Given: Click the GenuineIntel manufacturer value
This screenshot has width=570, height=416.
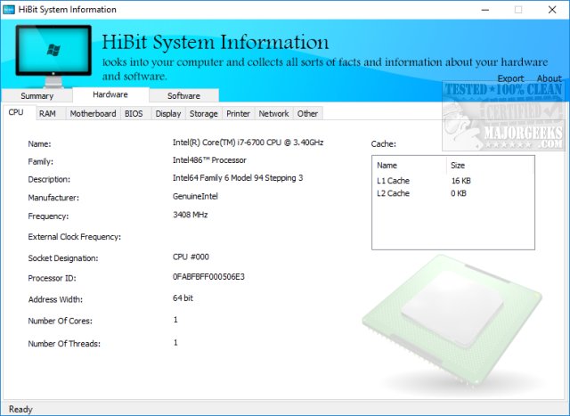Looking at the screenshot, I should click(195, 196).
